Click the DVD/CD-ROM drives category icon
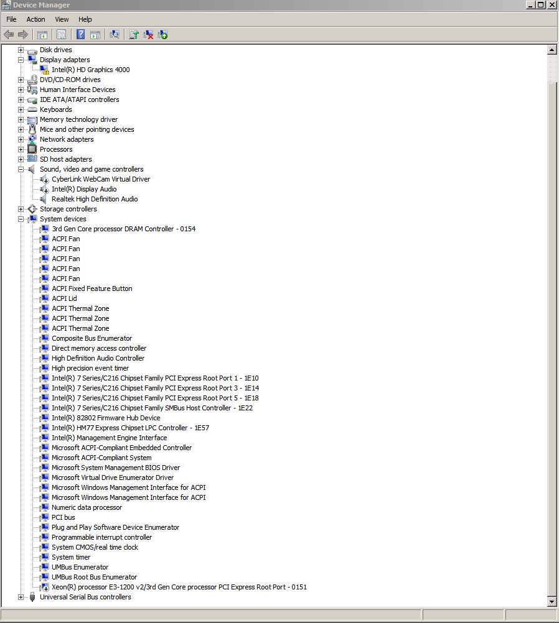Screen dimensions: 559x623 click(32, 80)
